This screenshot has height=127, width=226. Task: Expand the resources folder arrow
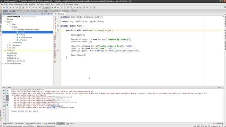[x=10, y=43]
